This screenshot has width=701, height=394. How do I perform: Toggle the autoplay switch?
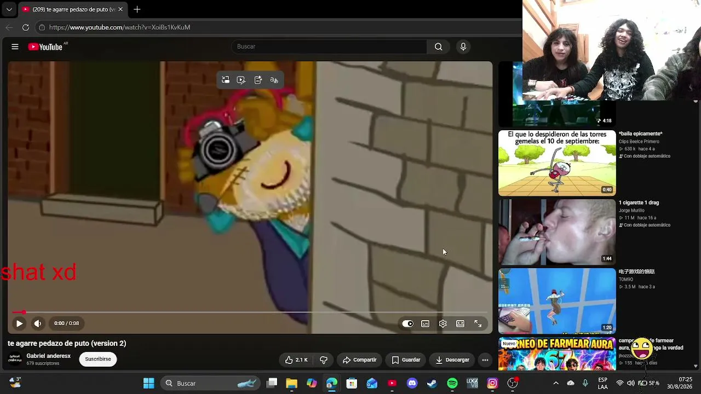[x=407, y=323]
